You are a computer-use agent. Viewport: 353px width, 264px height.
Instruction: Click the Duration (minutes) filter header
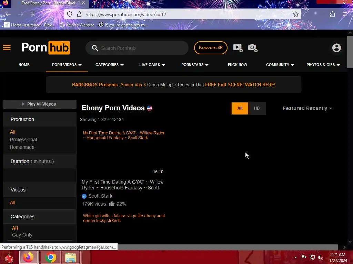click(x=32, y=161)
